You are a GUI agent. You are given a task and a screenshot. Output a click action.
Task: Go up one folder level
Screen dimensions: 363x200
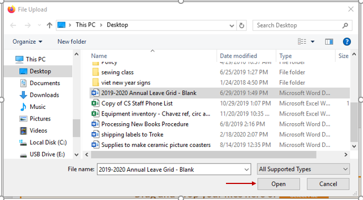49,25
